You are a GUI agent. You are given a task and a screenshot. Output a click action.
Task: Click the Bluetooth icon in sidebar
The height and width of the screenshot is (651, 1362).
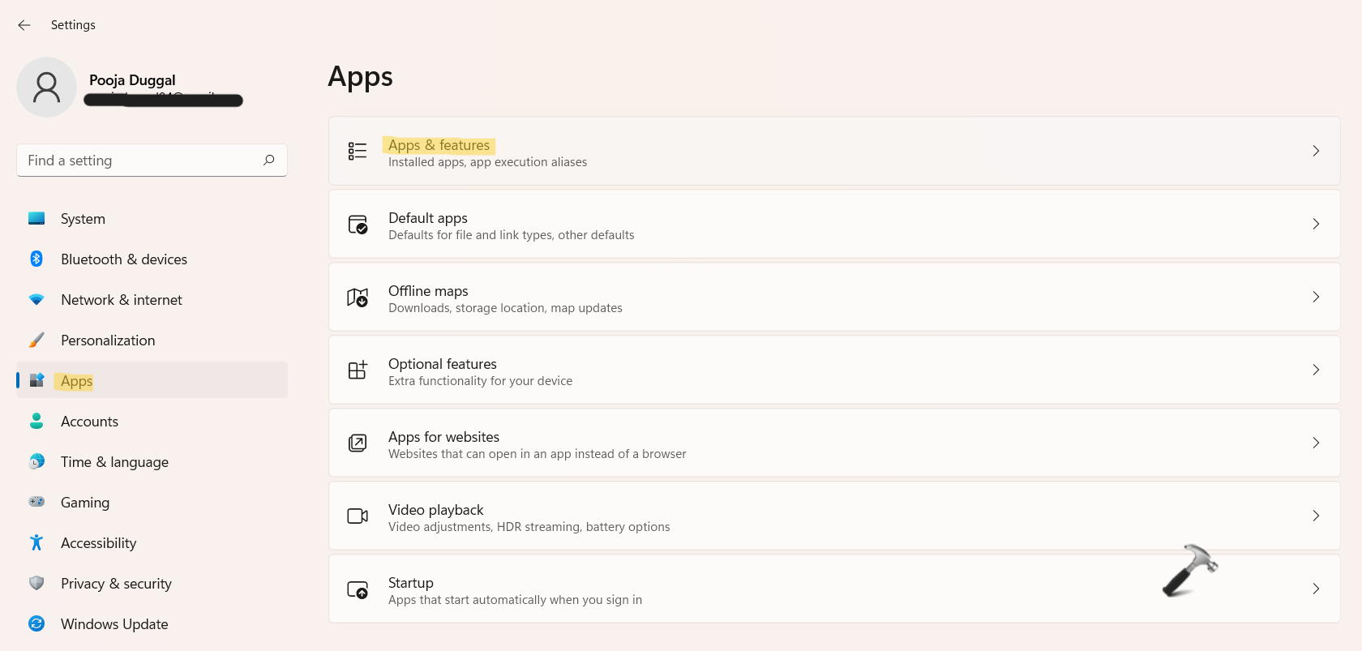click(36, 259)
